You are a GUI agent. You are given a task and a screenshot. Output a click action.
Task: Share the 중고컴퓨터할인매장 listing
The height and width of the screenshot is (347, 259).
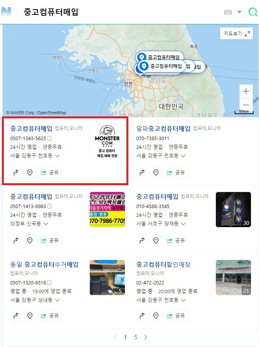click(x=176, y=315)
